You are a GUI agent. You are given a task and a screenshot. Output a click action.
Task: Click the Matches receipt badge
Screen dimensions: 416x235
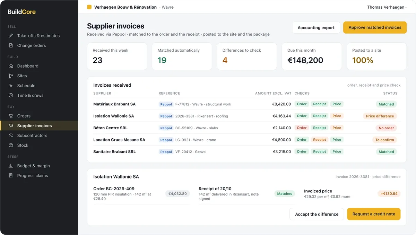[285, 194]
